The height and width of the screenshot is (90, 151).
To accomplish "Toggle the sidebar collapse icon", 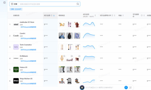I will click(x=5, y=2).
